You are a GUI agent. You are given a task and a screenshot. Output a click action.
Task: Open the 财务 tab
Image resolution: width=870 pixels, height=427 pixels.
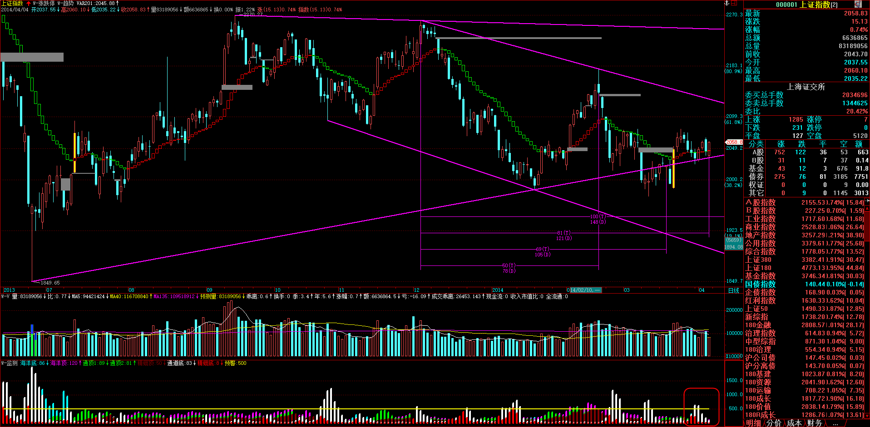[815, 423]
